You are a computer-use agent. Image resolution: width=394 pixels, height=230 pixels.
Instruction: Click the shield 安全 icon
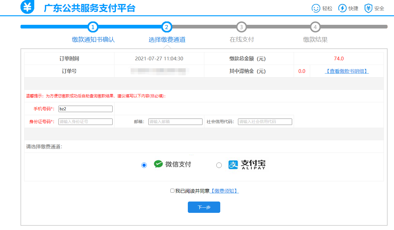[368, 8]
